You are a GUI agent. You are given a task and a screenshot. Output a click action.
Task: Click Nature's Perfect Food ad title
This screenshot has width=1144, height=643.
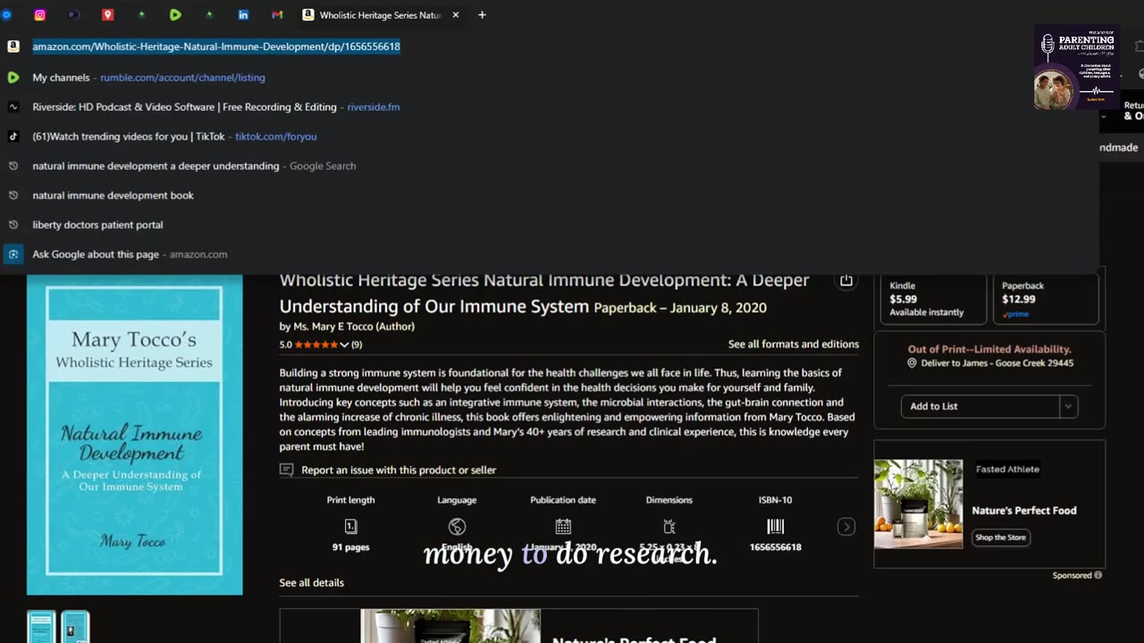point(1024,511)
